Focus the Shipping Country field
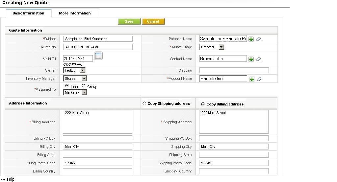The height and width of the screenshot is (182, 337). pyautogui.click(x=234, y=171)
